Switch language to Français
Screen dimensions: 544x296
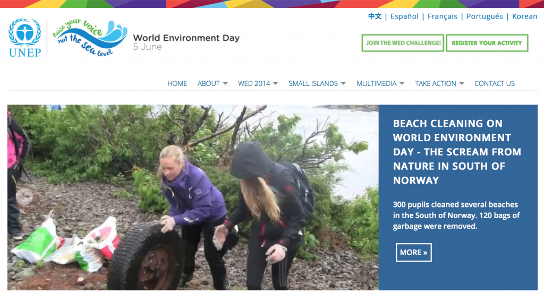(443, 16)
